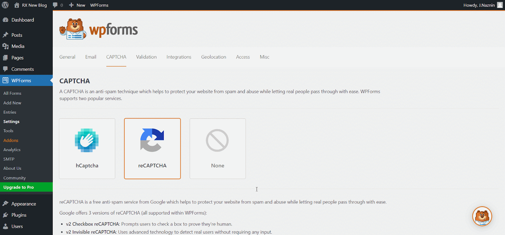This screenshot has height=235, width=505.
Task: Open Entries submenu link
Action: point(10,112)
